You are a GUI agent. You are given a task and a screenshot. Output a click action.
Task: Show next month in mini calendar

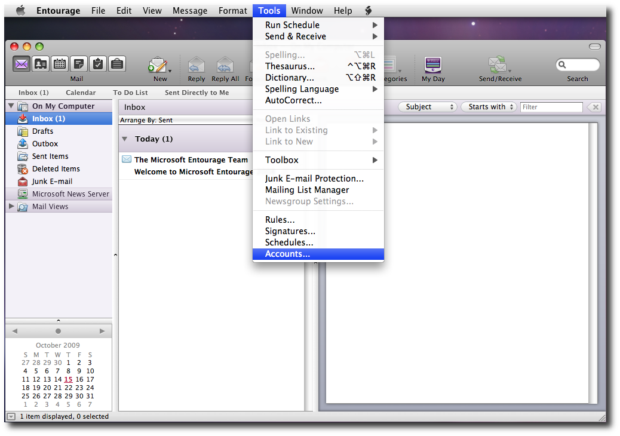click(x=102, y=331)
